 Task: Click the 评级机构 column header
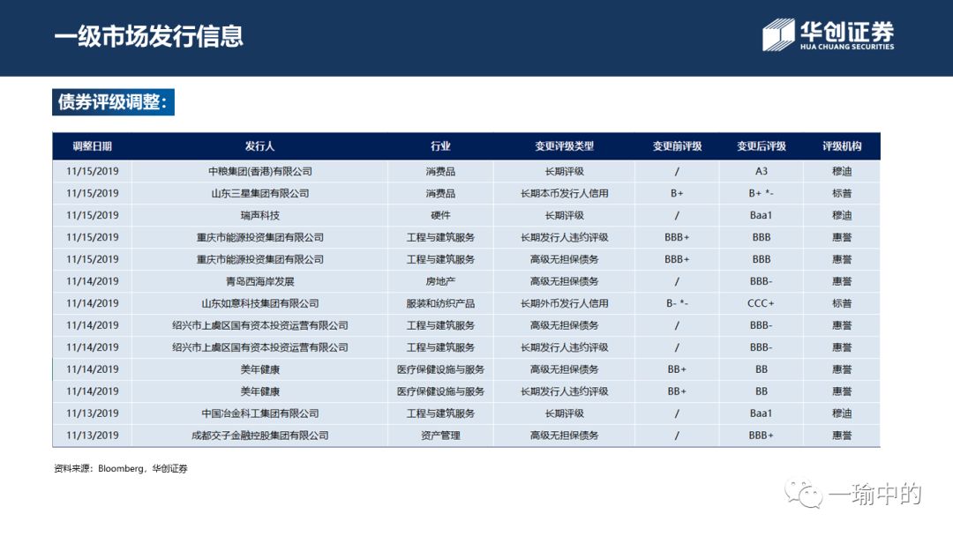click(842, 146)
